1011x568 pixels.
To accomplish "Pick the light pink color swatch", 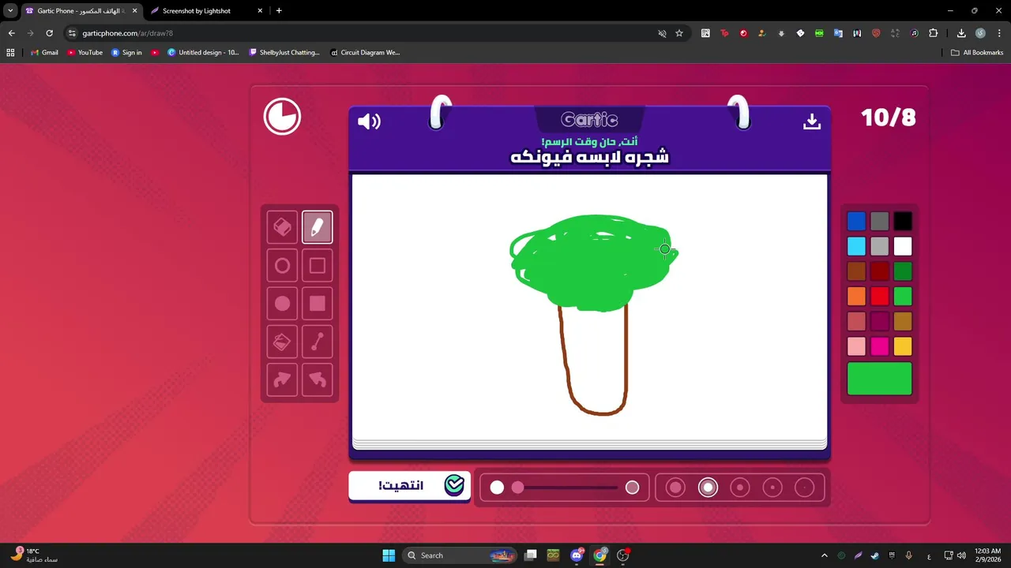I will tap(856, 346).
